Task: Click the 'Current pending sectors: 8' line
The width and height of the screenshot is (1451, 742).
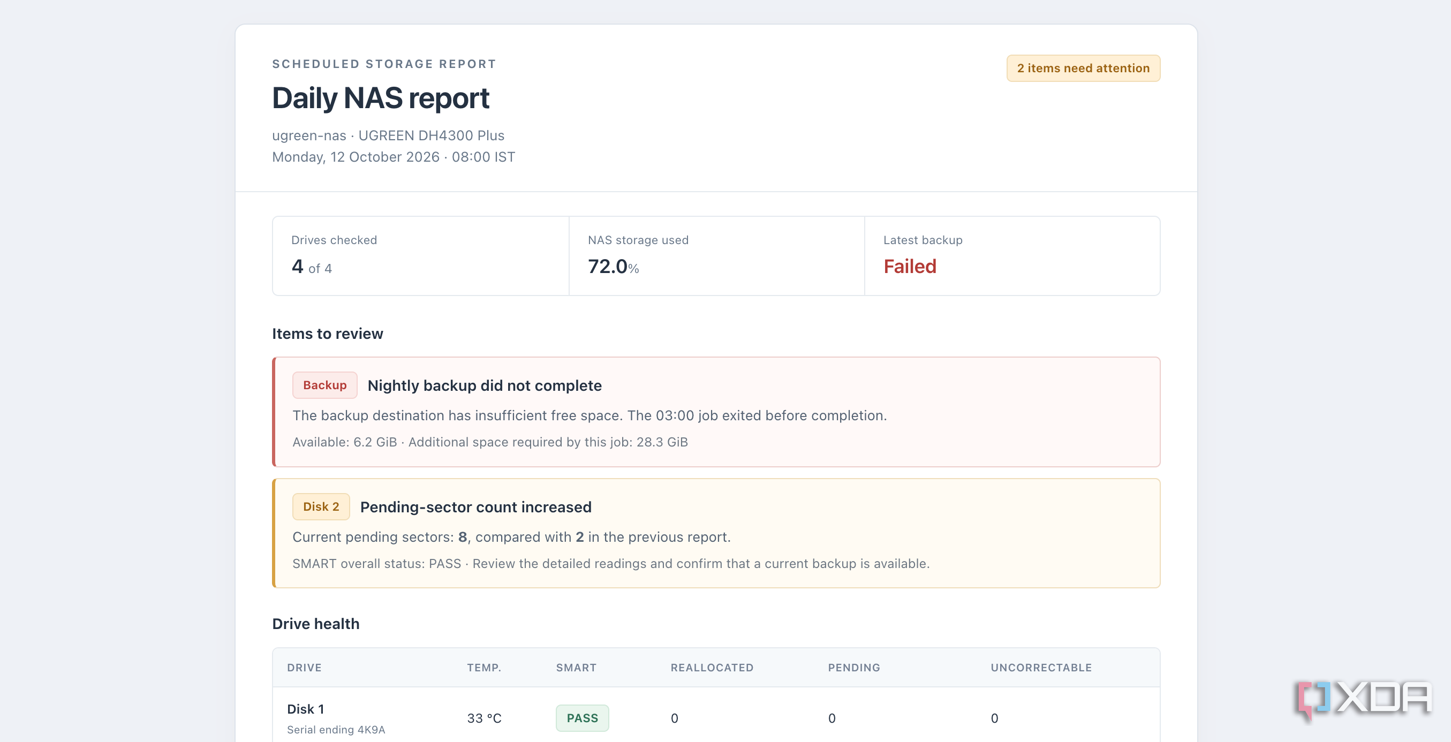Action: pyautogui.click(x=511, y=537)
